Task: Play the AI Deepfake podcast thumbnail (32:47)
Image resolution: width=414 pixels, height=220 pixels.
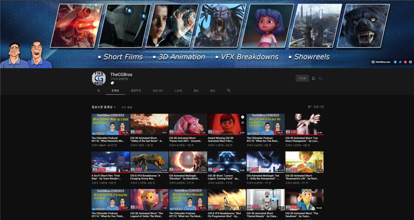Action: click(111, 200)
